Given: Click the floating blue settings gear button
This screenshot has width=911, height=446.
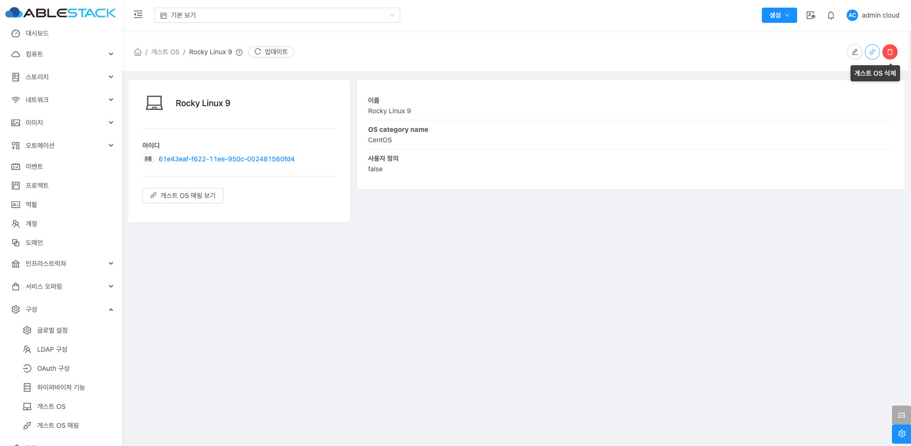Looking at the screenshot, I should coord(901,434).
